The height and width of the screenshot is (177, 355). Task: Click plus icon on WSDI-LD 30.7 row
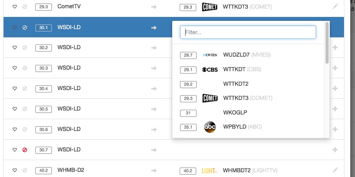pyautogui.click(x=335, y=150)
